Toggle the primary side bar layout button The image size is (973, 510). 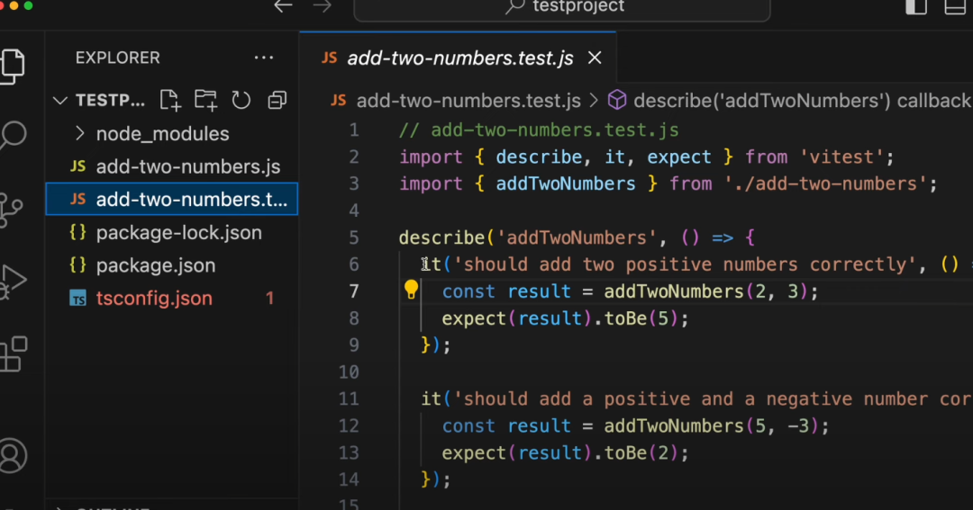point(916,7)
